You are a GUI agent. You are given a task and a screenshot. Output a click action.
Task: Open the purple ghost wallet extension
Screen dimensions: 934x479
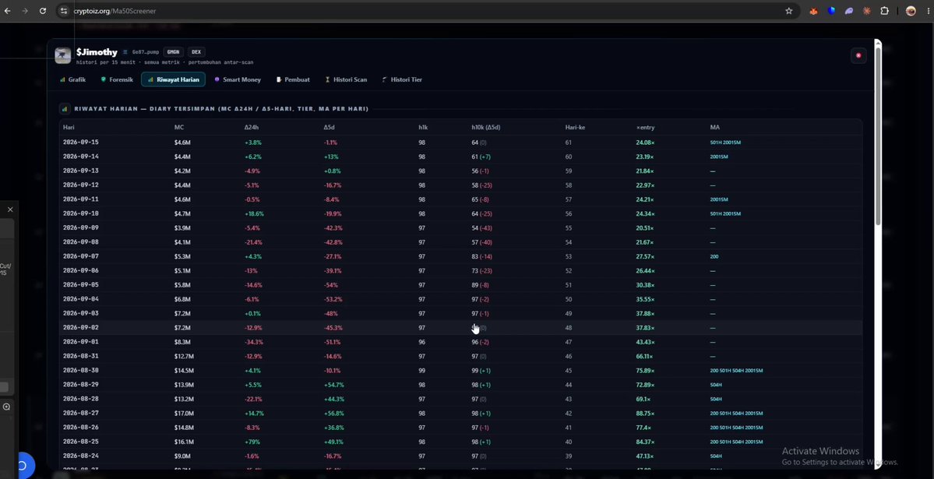[x=849, y=11]
